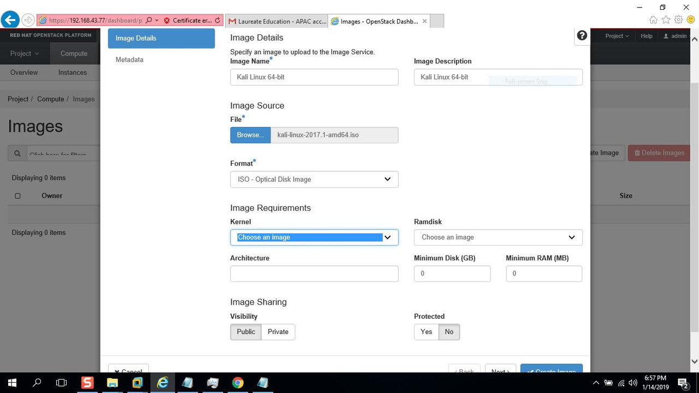Image resolution: width=699 pixels, height=393 pixels.
Task: Click the search magnifier in address bar
Action: point(149,20)
